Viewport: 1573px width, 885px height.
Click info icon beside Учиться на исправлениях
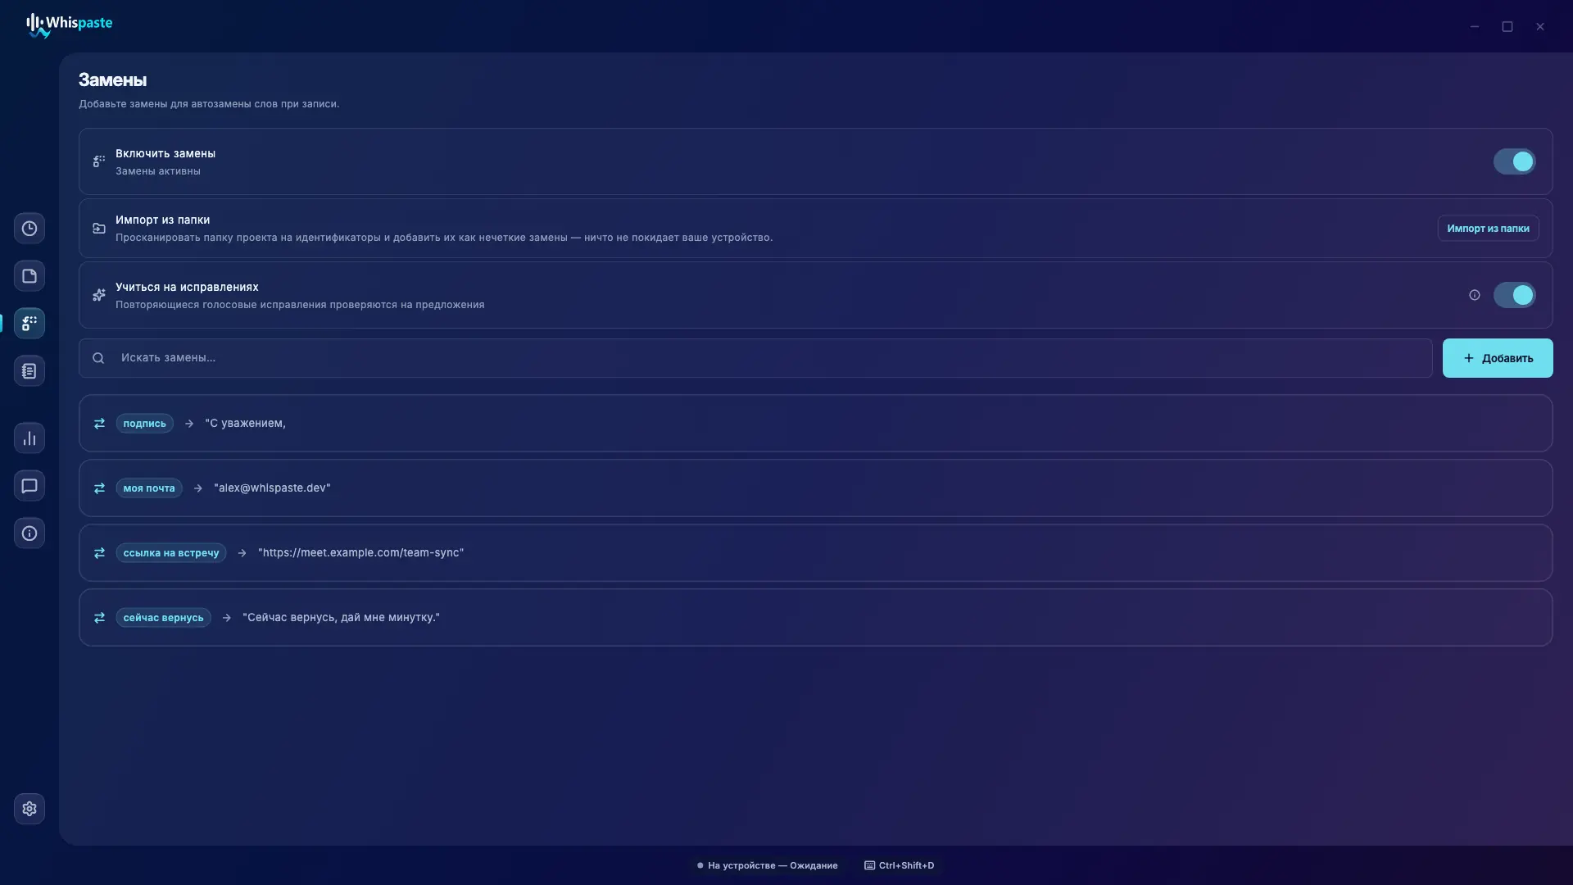coord(1475,295)
